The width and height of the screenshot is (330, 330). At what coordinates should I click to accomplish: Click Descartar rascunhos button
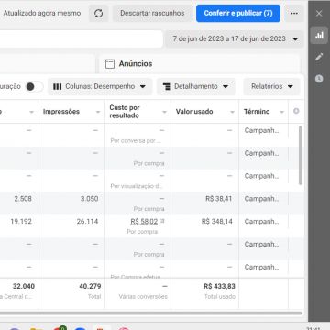(152, 14)
